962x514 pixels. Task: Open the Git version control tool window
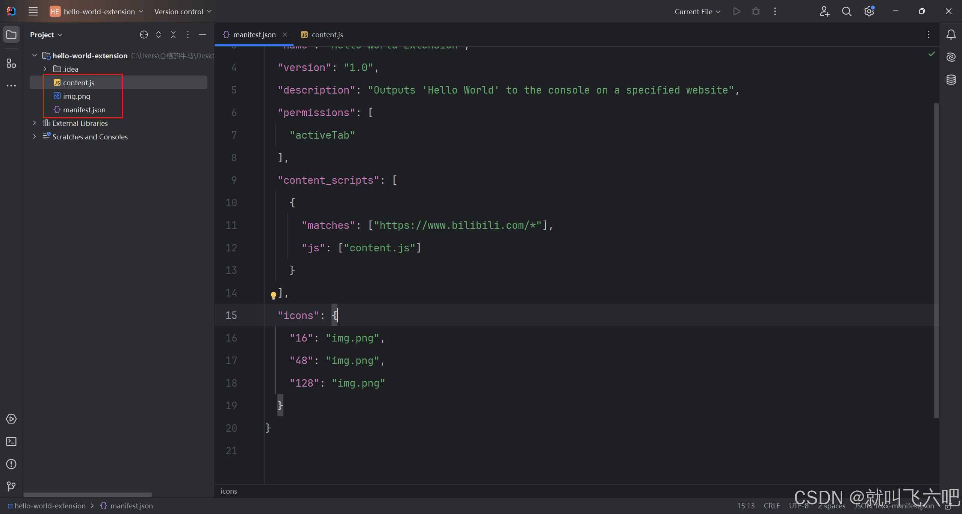click(11, 487)
